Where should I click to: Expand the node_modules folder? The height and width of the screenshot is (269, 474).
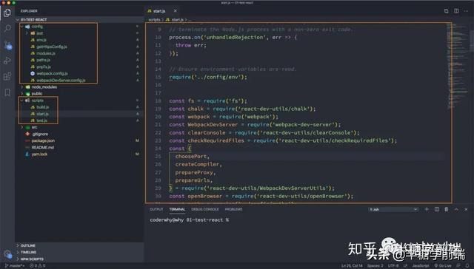[22, 87]
